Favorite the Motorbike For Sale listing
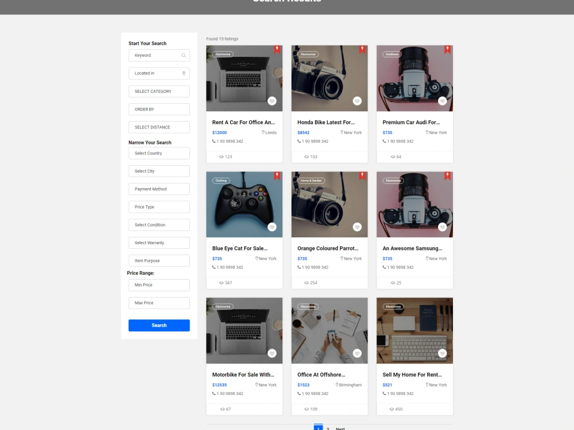Viewport: 574px width, 430px height. 272,353
